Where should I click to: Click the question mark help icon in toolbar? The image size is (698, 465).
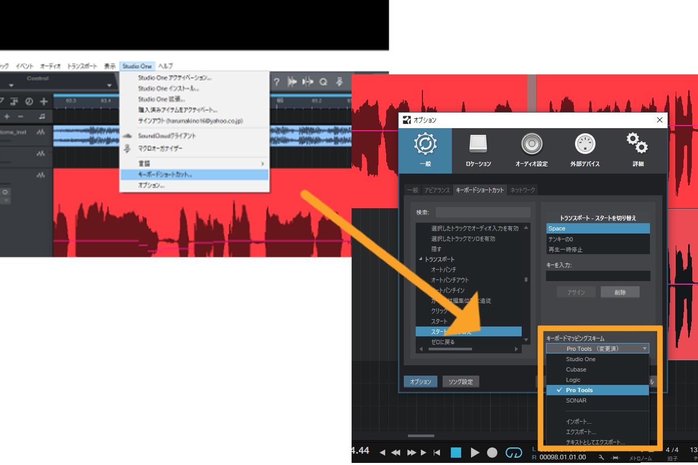(277, 82)
